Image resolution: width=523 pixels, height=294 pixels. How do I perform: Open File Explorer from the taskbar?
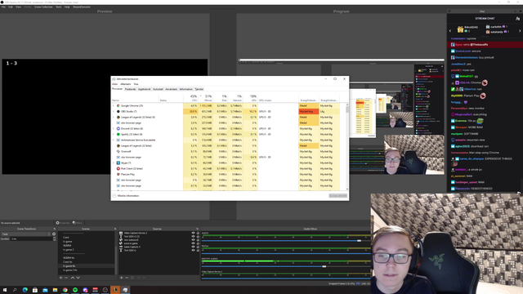tap(55, 290)
